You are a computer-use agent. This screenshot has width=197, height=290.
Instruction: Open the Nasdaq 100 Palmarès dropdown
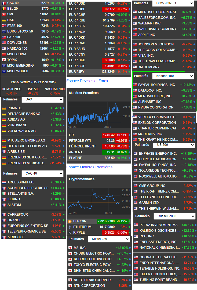click(173, 76)
